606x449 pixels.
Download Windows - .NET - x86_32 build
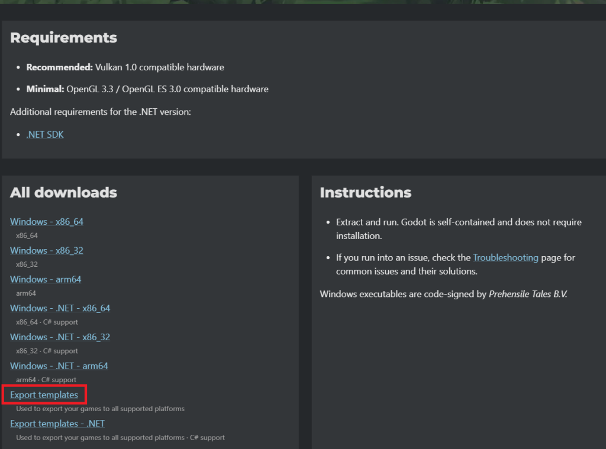[x=60, y=337]
